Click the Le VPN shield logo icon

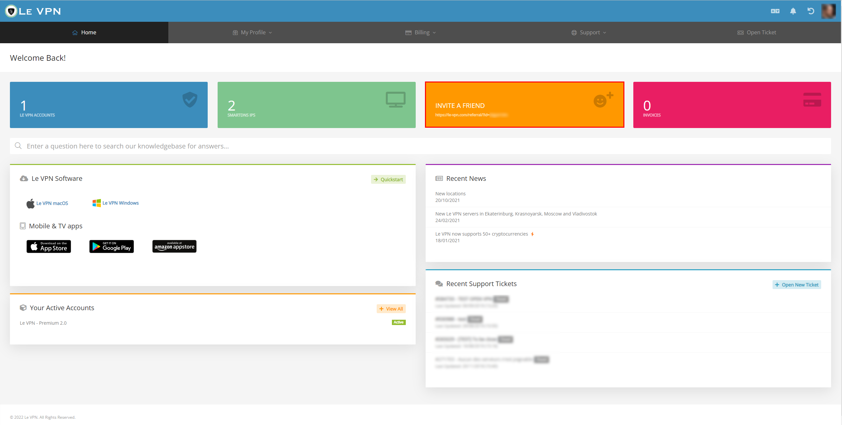[11, 11]
